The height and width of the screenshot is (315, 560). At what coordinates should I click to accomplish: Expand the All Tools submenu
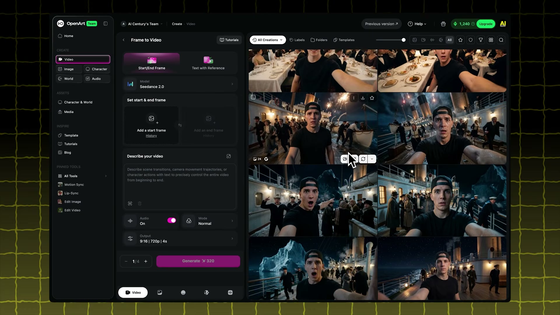click(x=83, y=176)
